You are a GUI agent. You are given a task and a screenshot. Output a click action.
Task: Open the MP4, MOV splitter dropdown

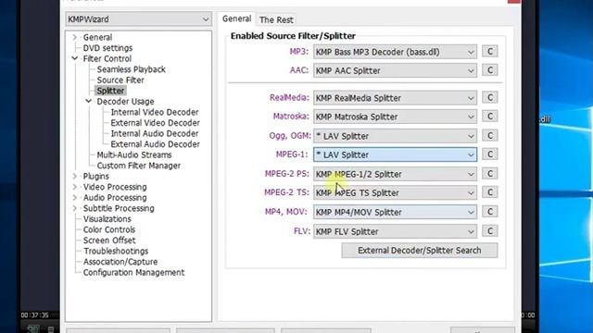click(395, 212)
